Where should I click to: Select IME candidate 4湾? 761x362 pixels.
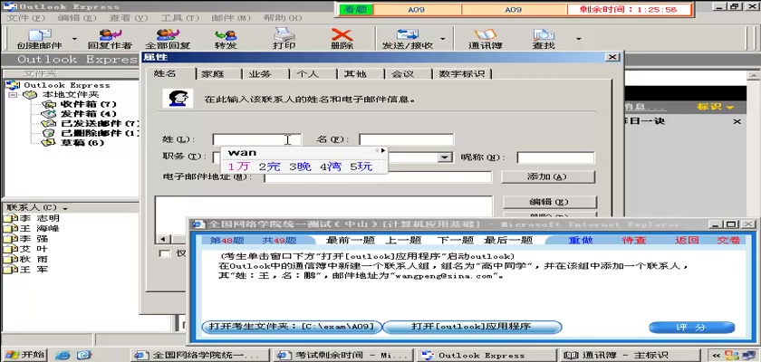coord(331,167)
